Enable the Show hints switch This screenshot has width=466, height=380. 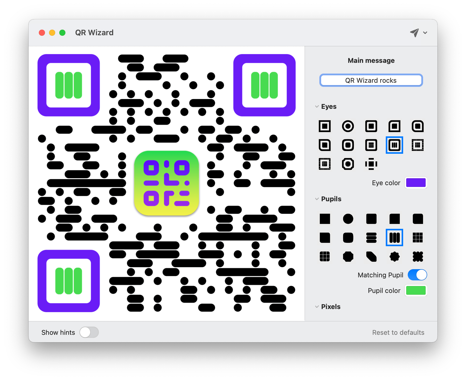coord(89,332)
